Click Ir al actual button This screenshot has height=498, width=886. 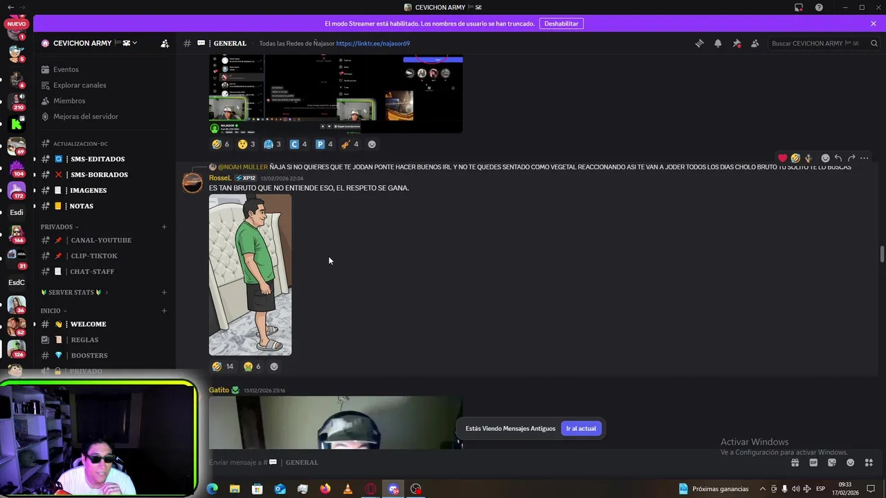[x=581, y=428]
